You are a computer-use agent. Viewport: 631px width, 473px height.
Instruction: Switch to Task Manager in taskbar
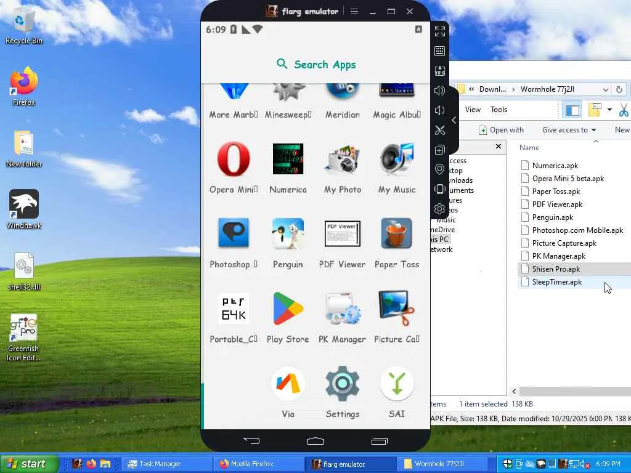click(166, 464)
